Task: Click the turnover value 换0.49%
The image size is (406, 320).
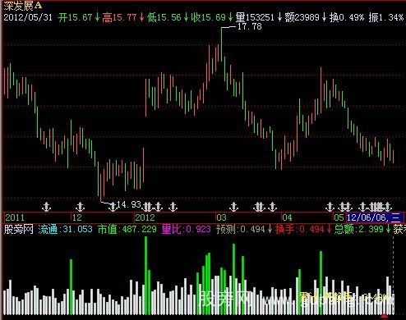Action: 347,17
